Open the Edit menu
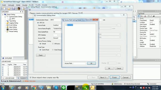The height and width of the screenshot is (90, 161). [x=18, y=5]
